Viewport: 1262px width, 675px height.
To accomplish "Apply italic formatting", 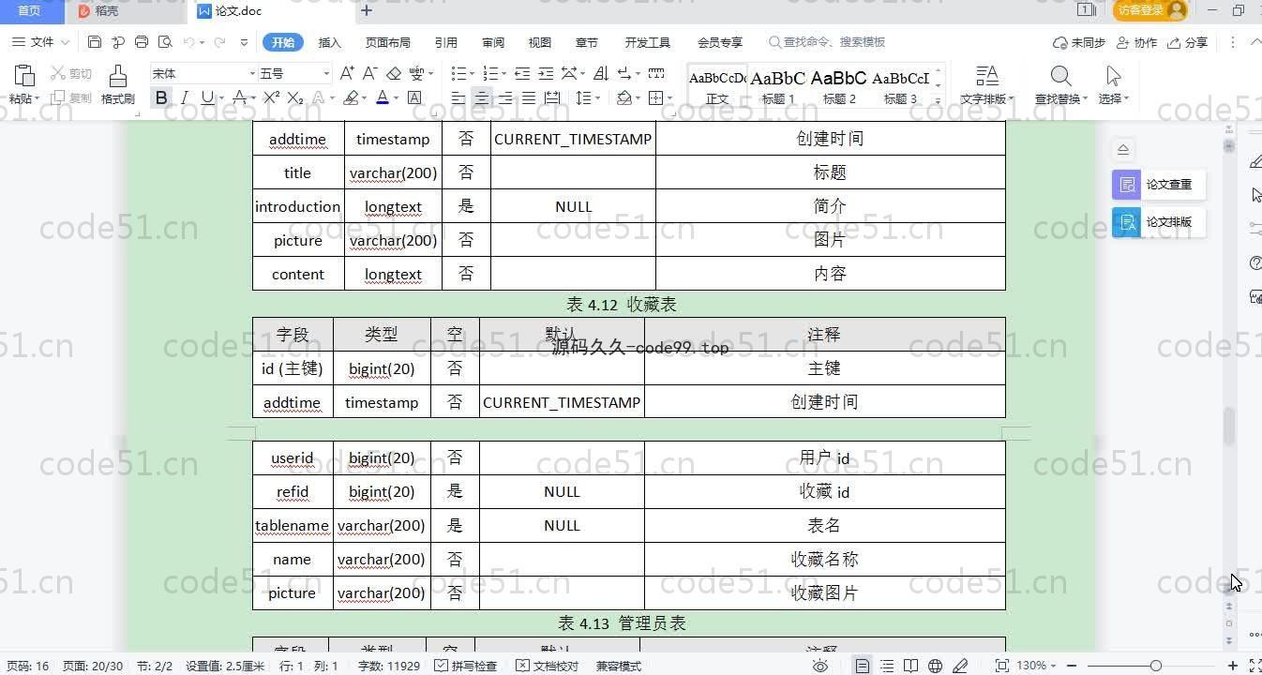I will [x=185, y=97].
